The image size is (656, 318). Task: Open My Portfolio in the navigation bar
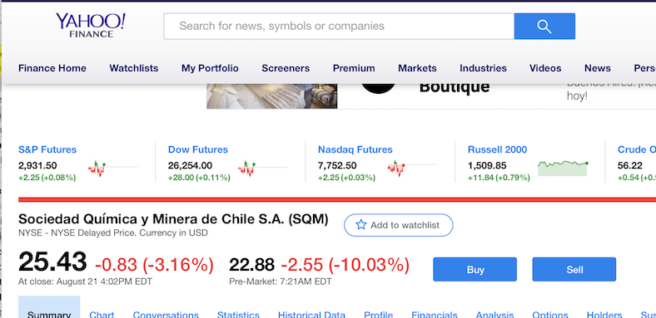click(x=210, y=68)
